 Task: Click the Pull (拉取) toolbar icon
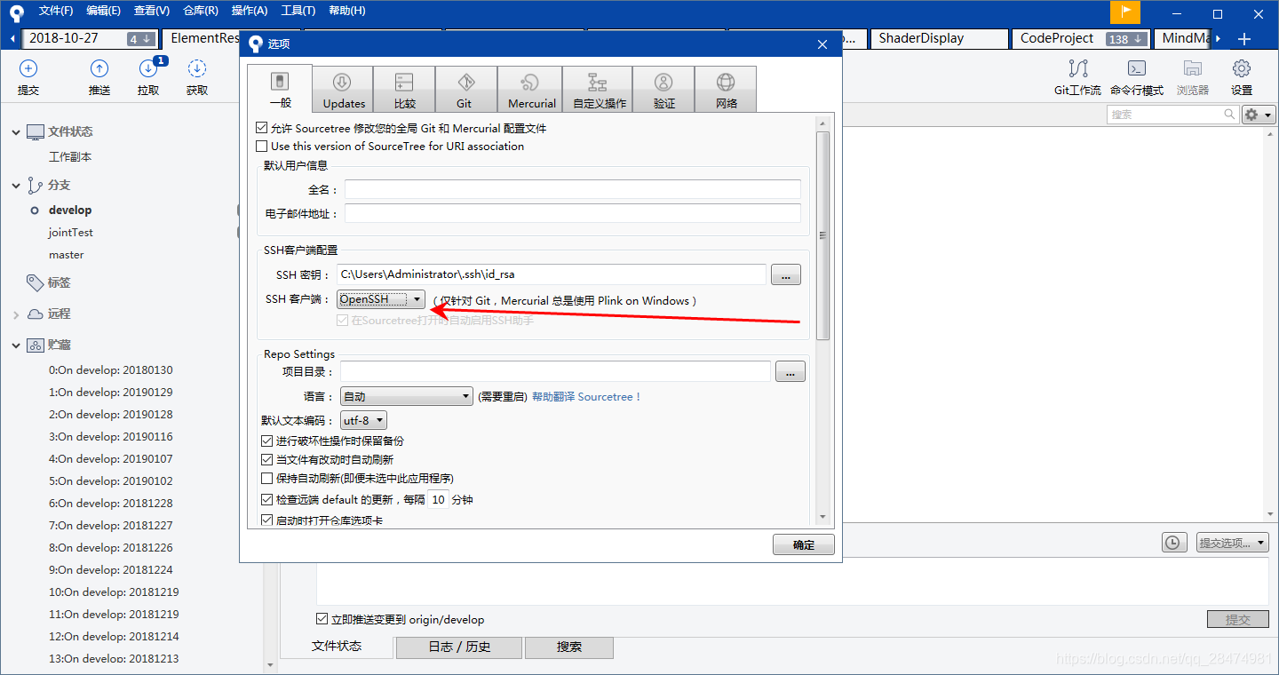tap(148, 68)
